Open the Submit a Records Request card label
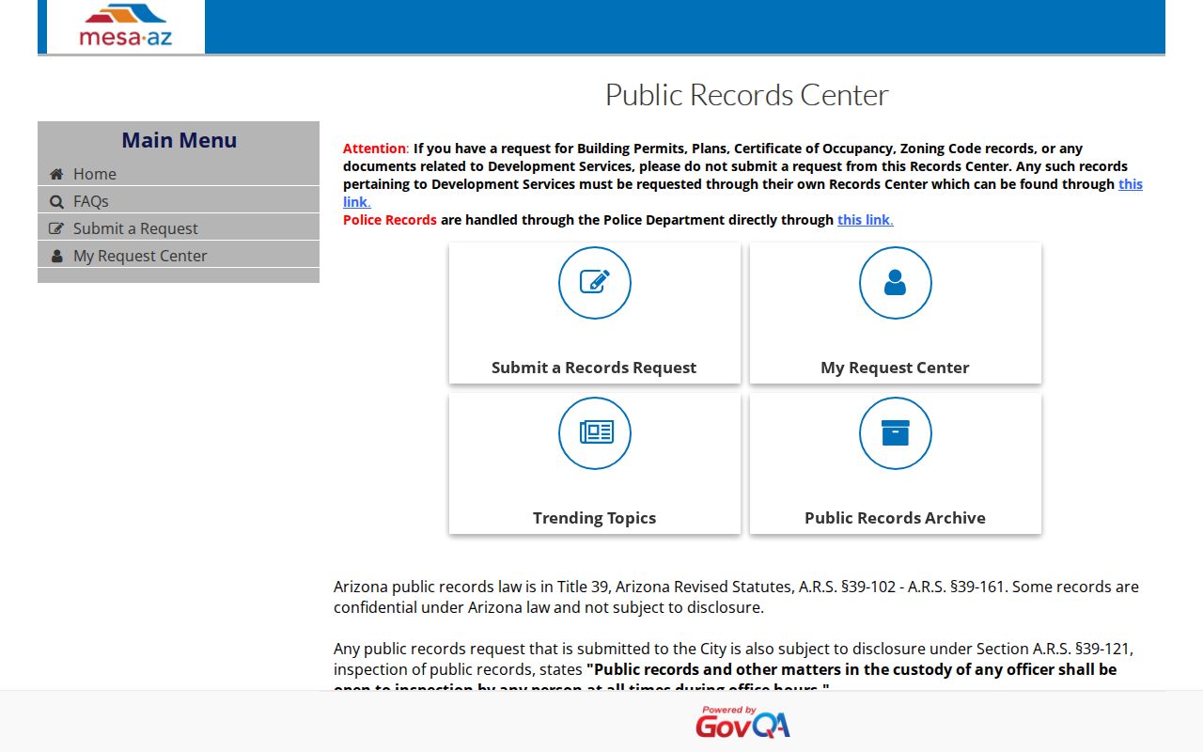 pyautogui.click(x=594, y=368)
